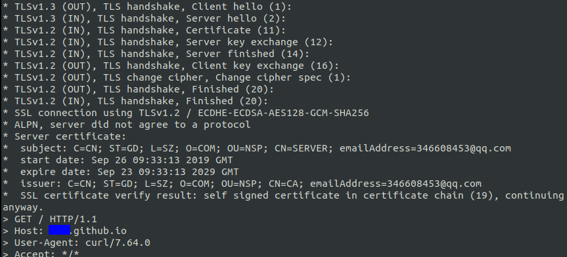Click the github.io hostname in Host header
This screenshot has height=257, width=567.
coord(99,231)
